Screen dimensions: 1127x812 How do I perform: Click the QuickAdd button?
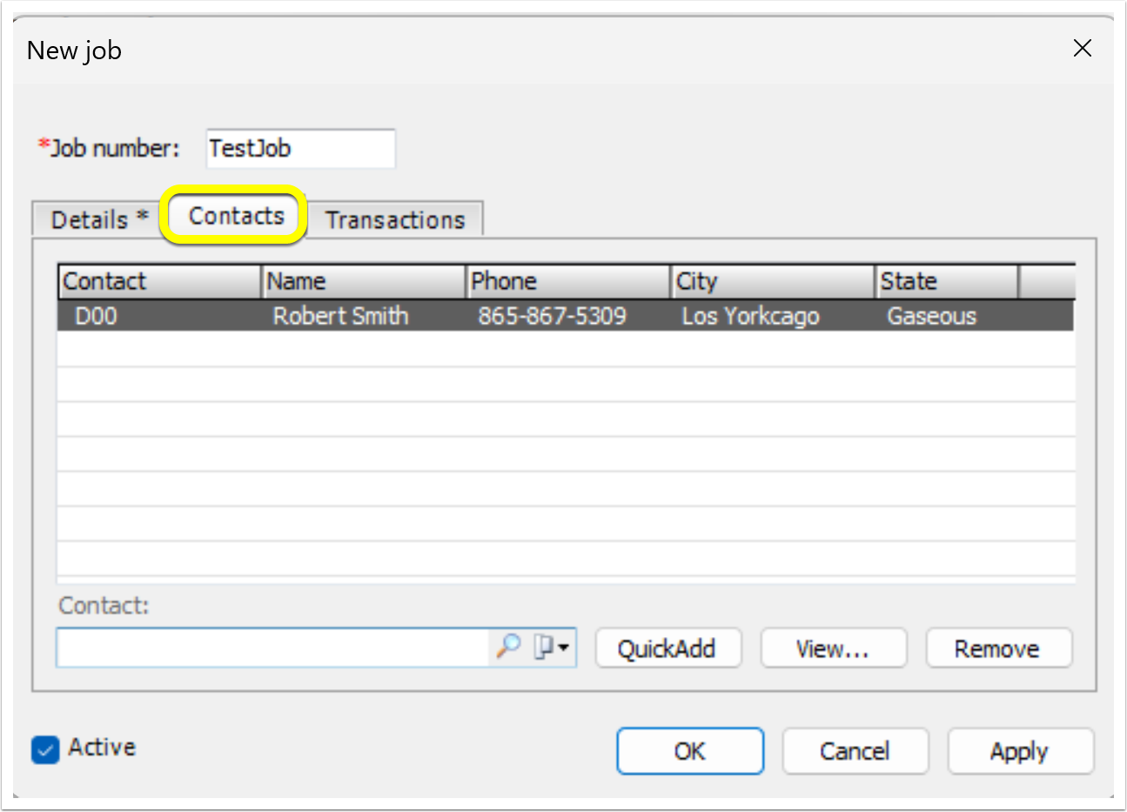pyautogui.click(x=667, y=648)
